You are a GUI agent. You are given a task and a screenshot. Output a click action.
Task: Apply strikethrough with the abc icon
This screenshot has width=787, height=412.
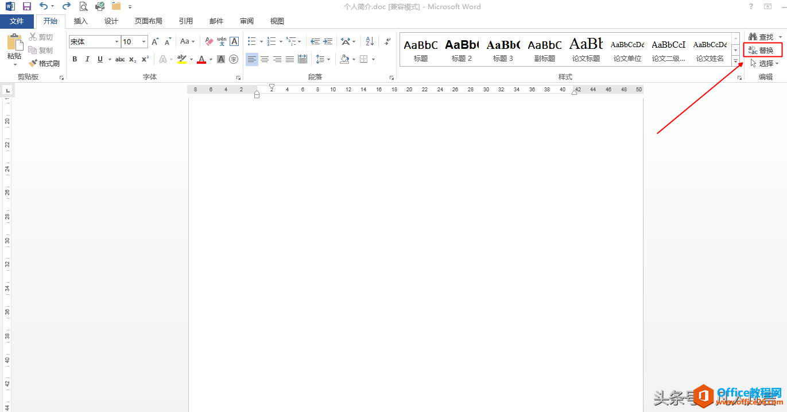click(120, 59)
